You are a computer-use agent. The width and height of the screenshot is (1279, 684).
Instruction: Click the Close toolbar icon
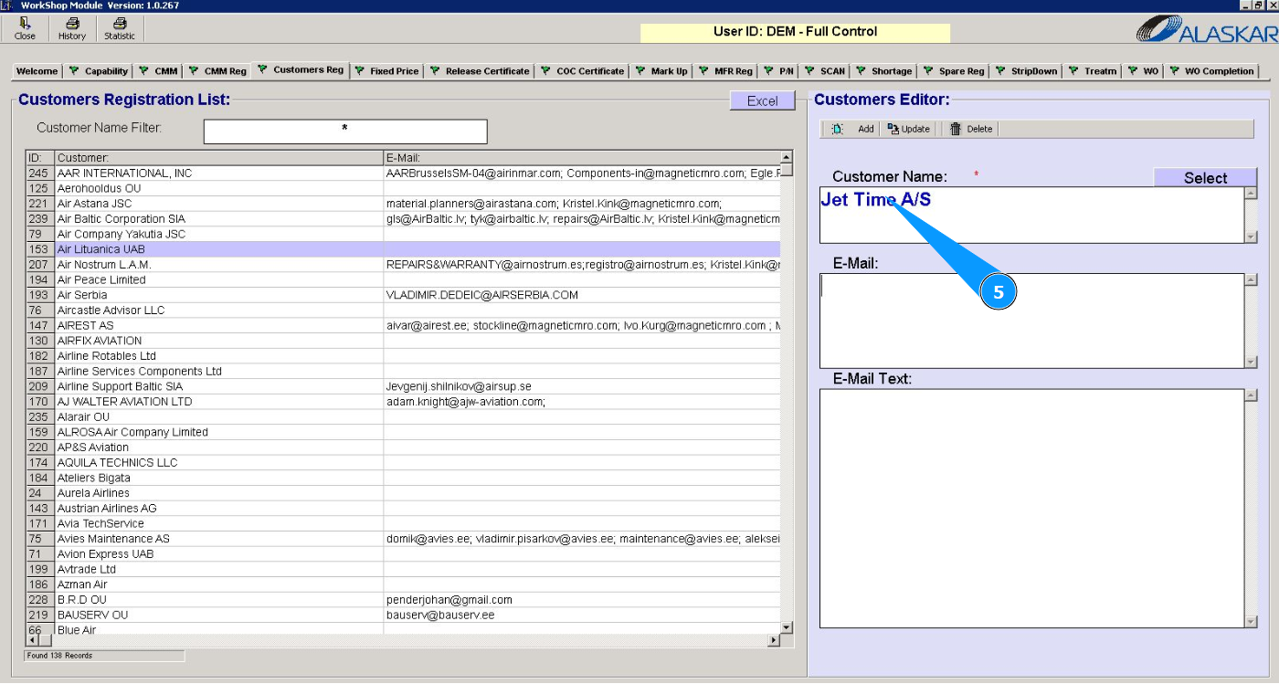(x=25, y=25)
